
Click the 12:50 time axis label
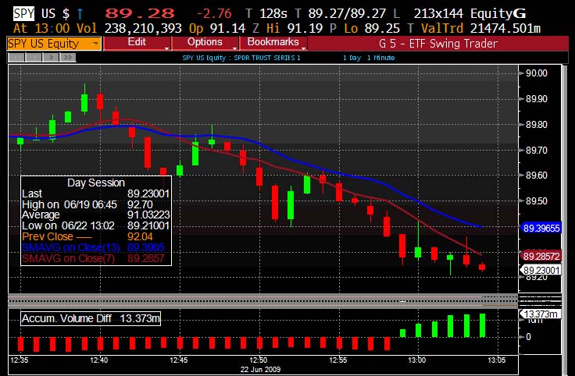tap(259, 360)
